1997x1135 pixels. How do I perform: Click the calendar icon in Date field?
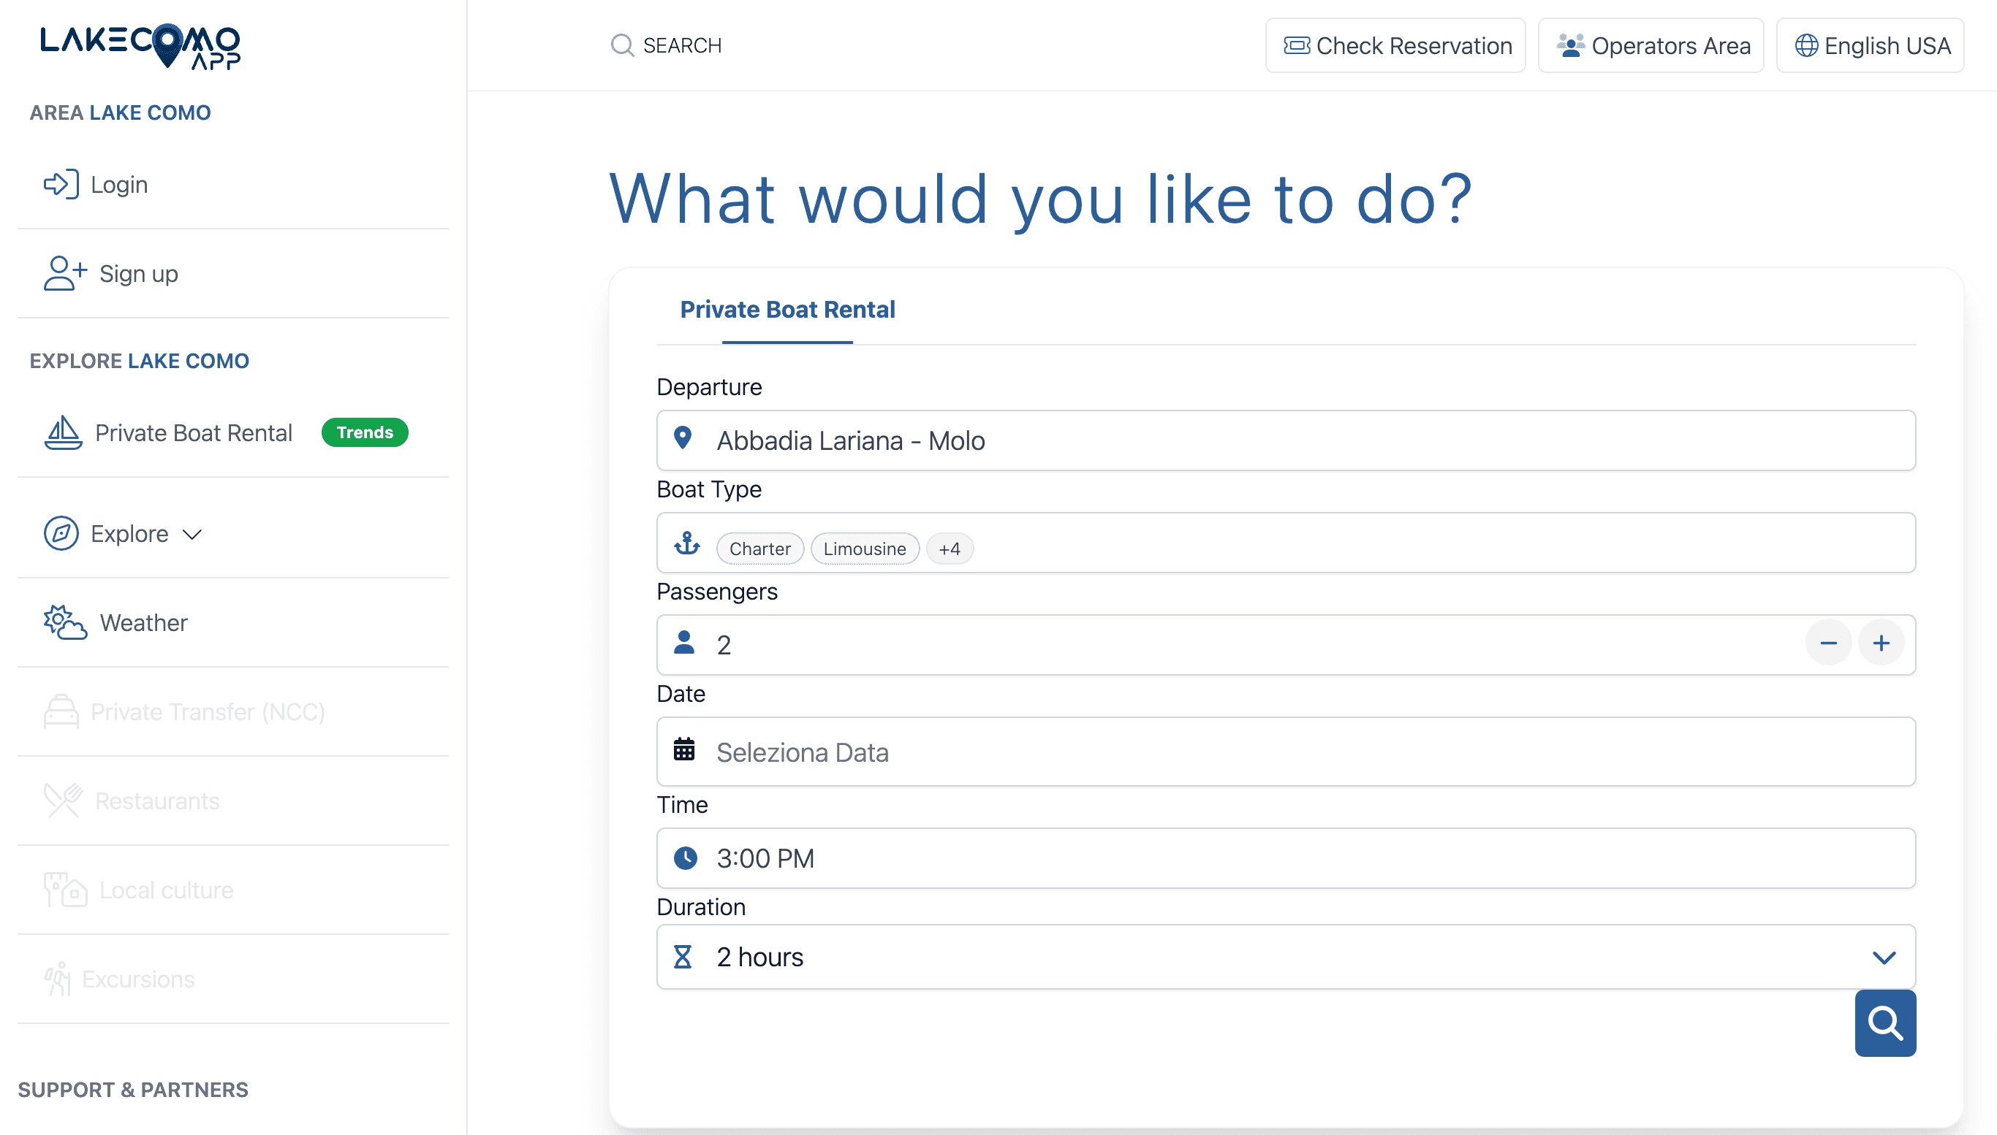point(684,751)
